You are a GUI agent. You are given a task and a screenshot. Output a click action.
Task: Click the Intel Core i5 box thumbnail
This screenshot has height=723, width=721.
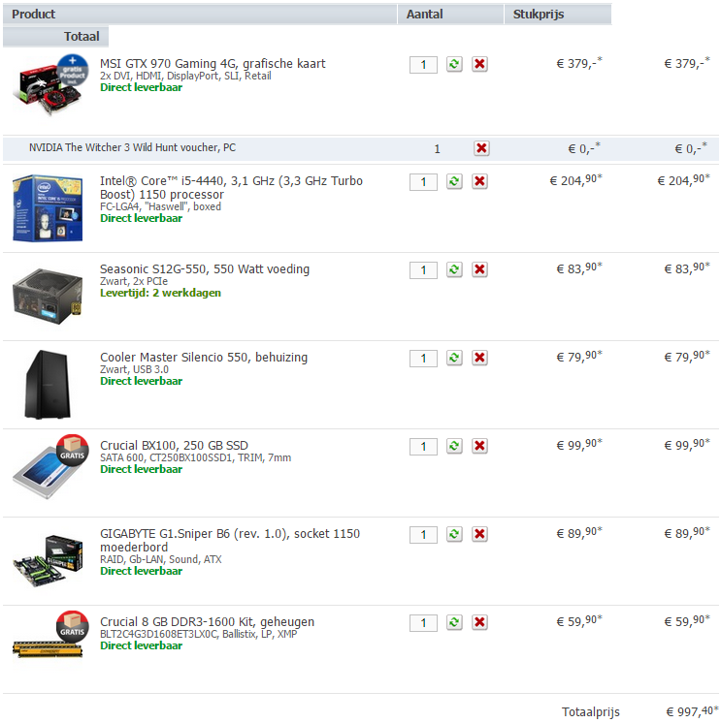click(48, 208)
